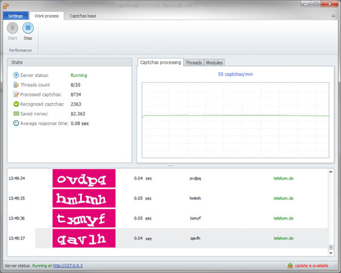This screenshot has height=273, width=341.
Task: Click the greyed Start icon
Action: click(x=12, y=28)
